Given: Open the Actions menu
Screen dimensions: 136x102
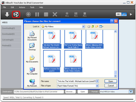Looking at the screenshot, I should (x=22, y=7).
